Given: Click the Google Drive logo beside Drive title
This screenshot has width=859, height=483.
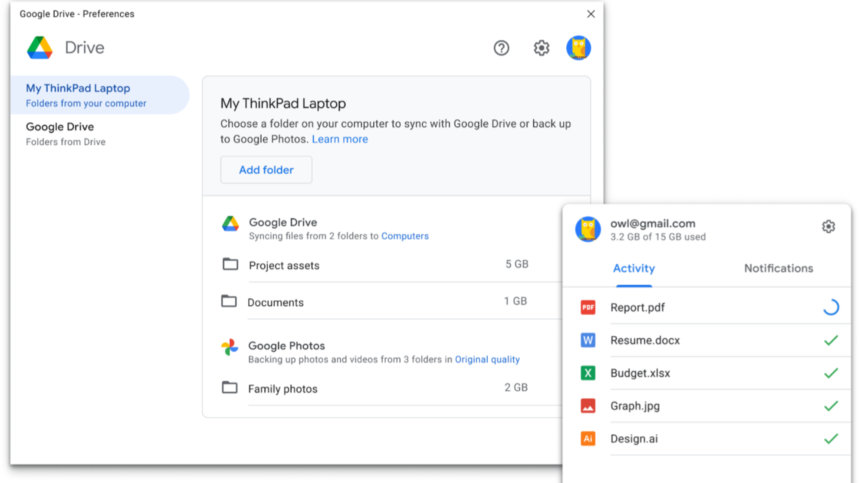Looking at the screenshot, I should click(40, 48).
